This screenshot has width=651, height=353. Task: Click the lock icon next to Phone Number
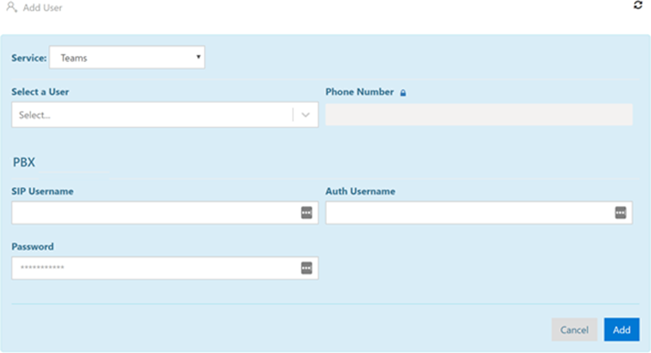click(402, 92)
